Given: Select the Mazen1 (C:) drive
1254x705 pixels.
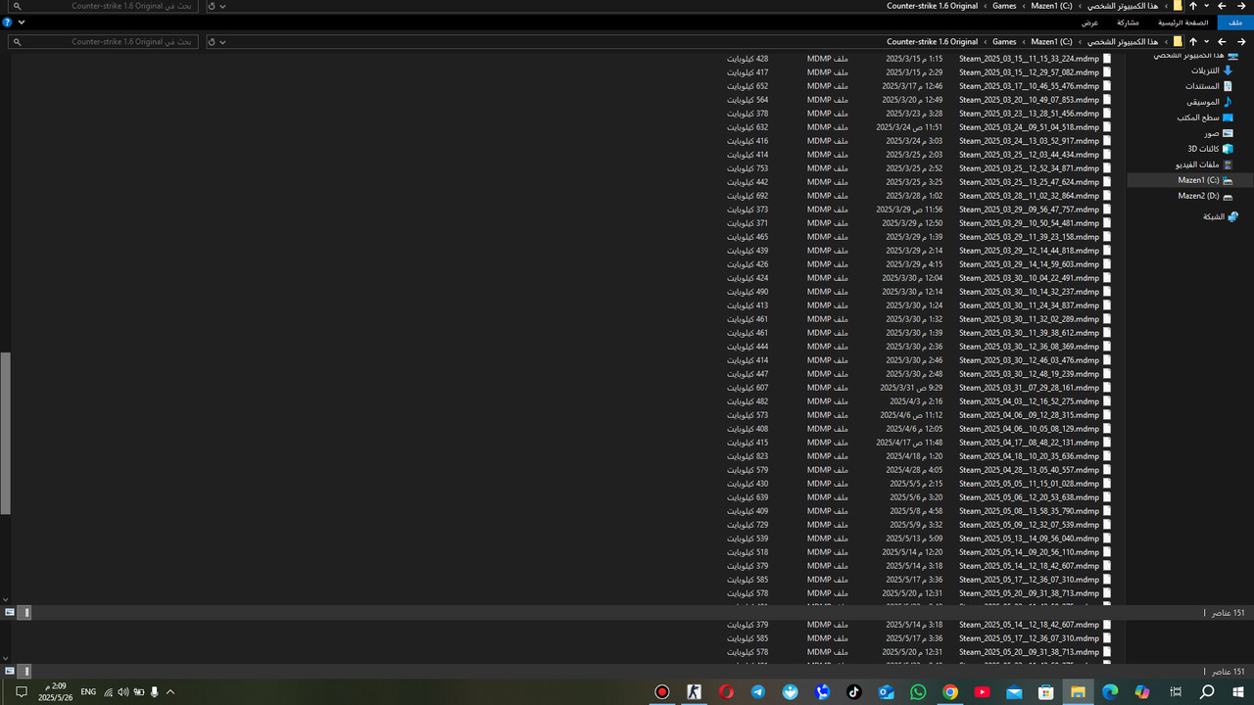Looking at the screenshot, I should (x=1198, y=180).
